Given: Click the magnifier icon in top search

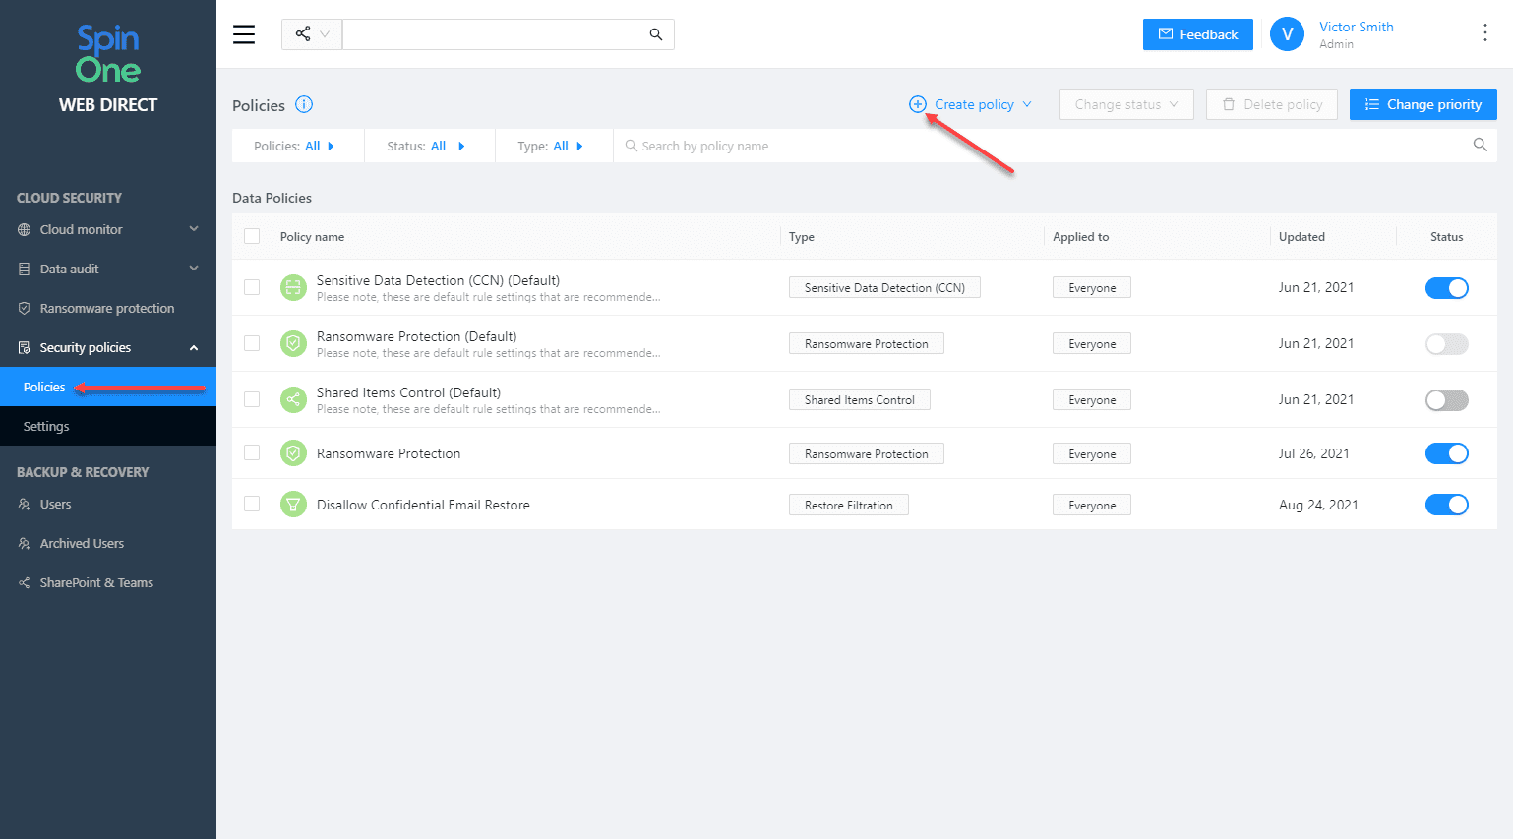Looking at the screenshot, I should [656, 34].
